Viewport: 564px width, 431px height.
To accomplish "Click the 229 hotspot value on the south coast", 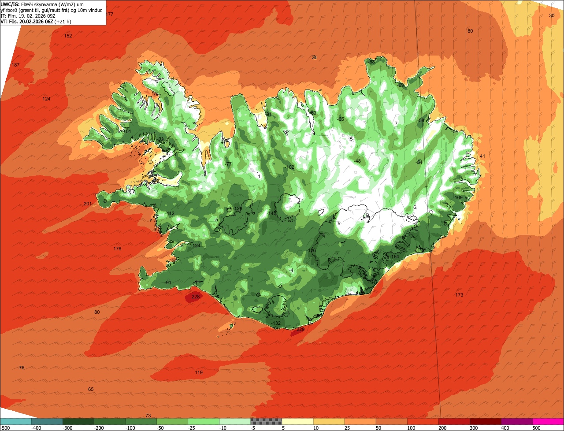I will 301,330.
